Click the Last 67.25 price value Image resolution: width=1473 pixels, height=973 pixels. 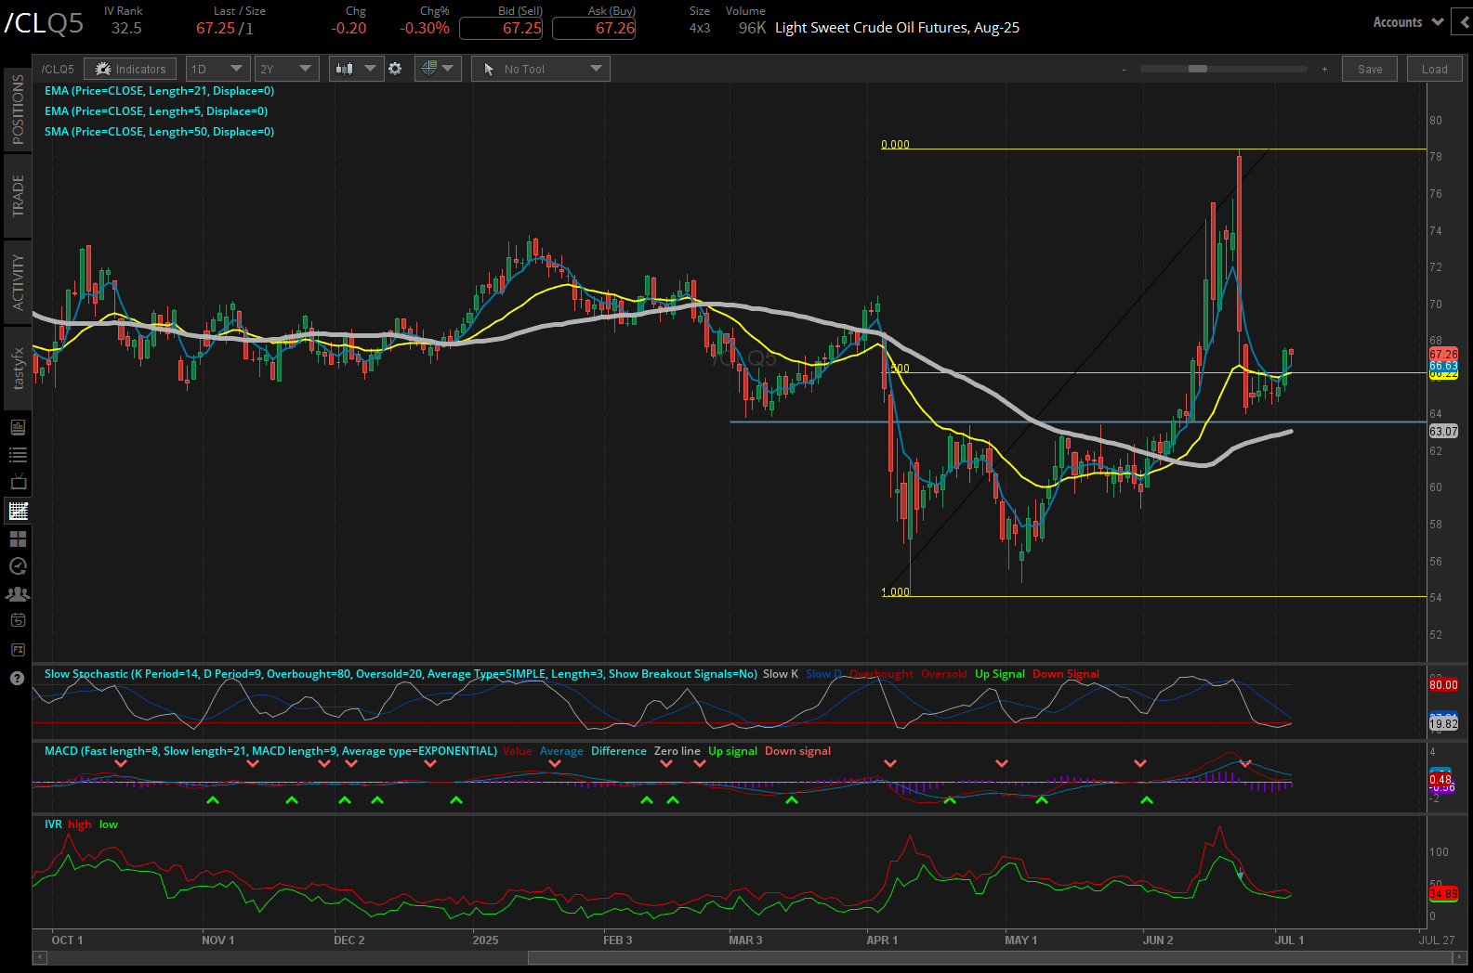tap(216, 28)
